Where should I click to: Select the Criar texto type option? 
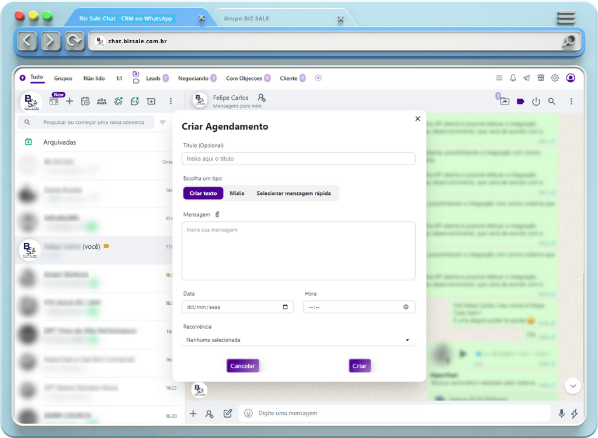(203, 193)
